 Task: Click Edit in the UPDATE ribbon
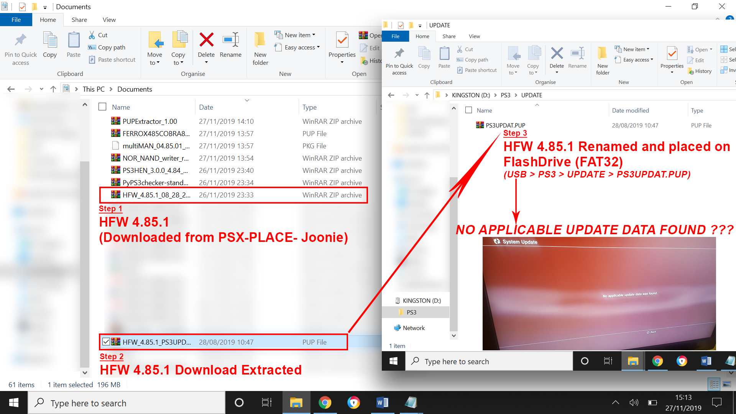click(696, 60)
